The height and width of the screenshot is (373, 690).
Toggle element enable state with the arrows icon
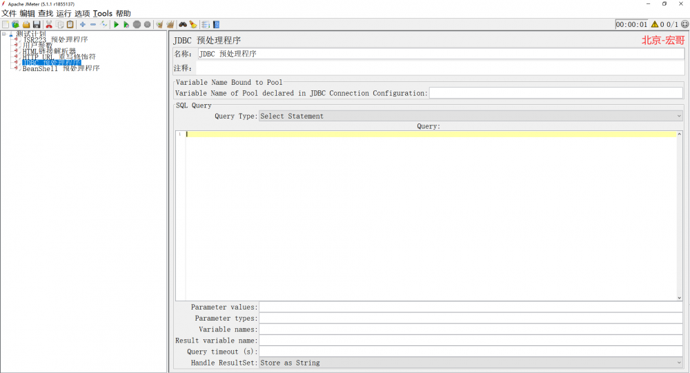coord(104,25)
